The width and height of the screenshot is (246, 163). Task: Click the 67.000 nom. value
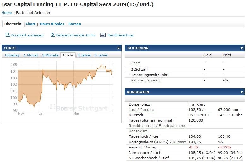(x=229, y=110)
